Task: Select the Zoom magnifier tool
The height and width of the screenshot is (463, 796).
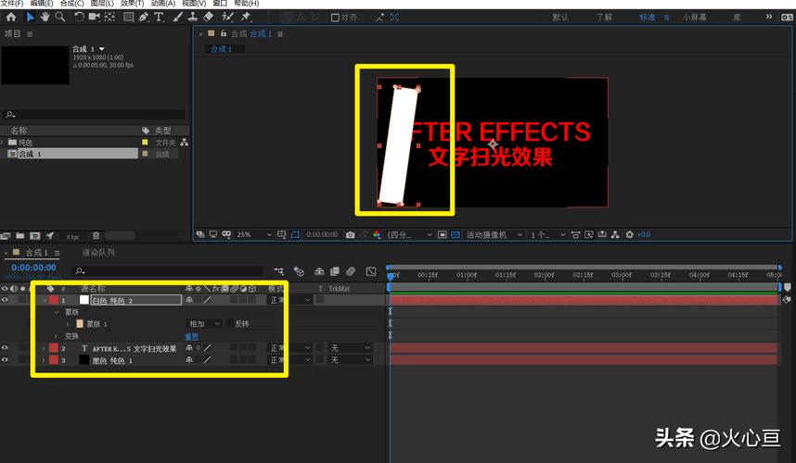Action: (x=60, y=17)
